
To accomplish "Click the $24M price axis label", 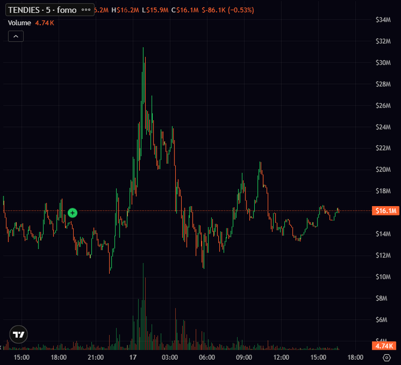I will click(x=383, y=127).
